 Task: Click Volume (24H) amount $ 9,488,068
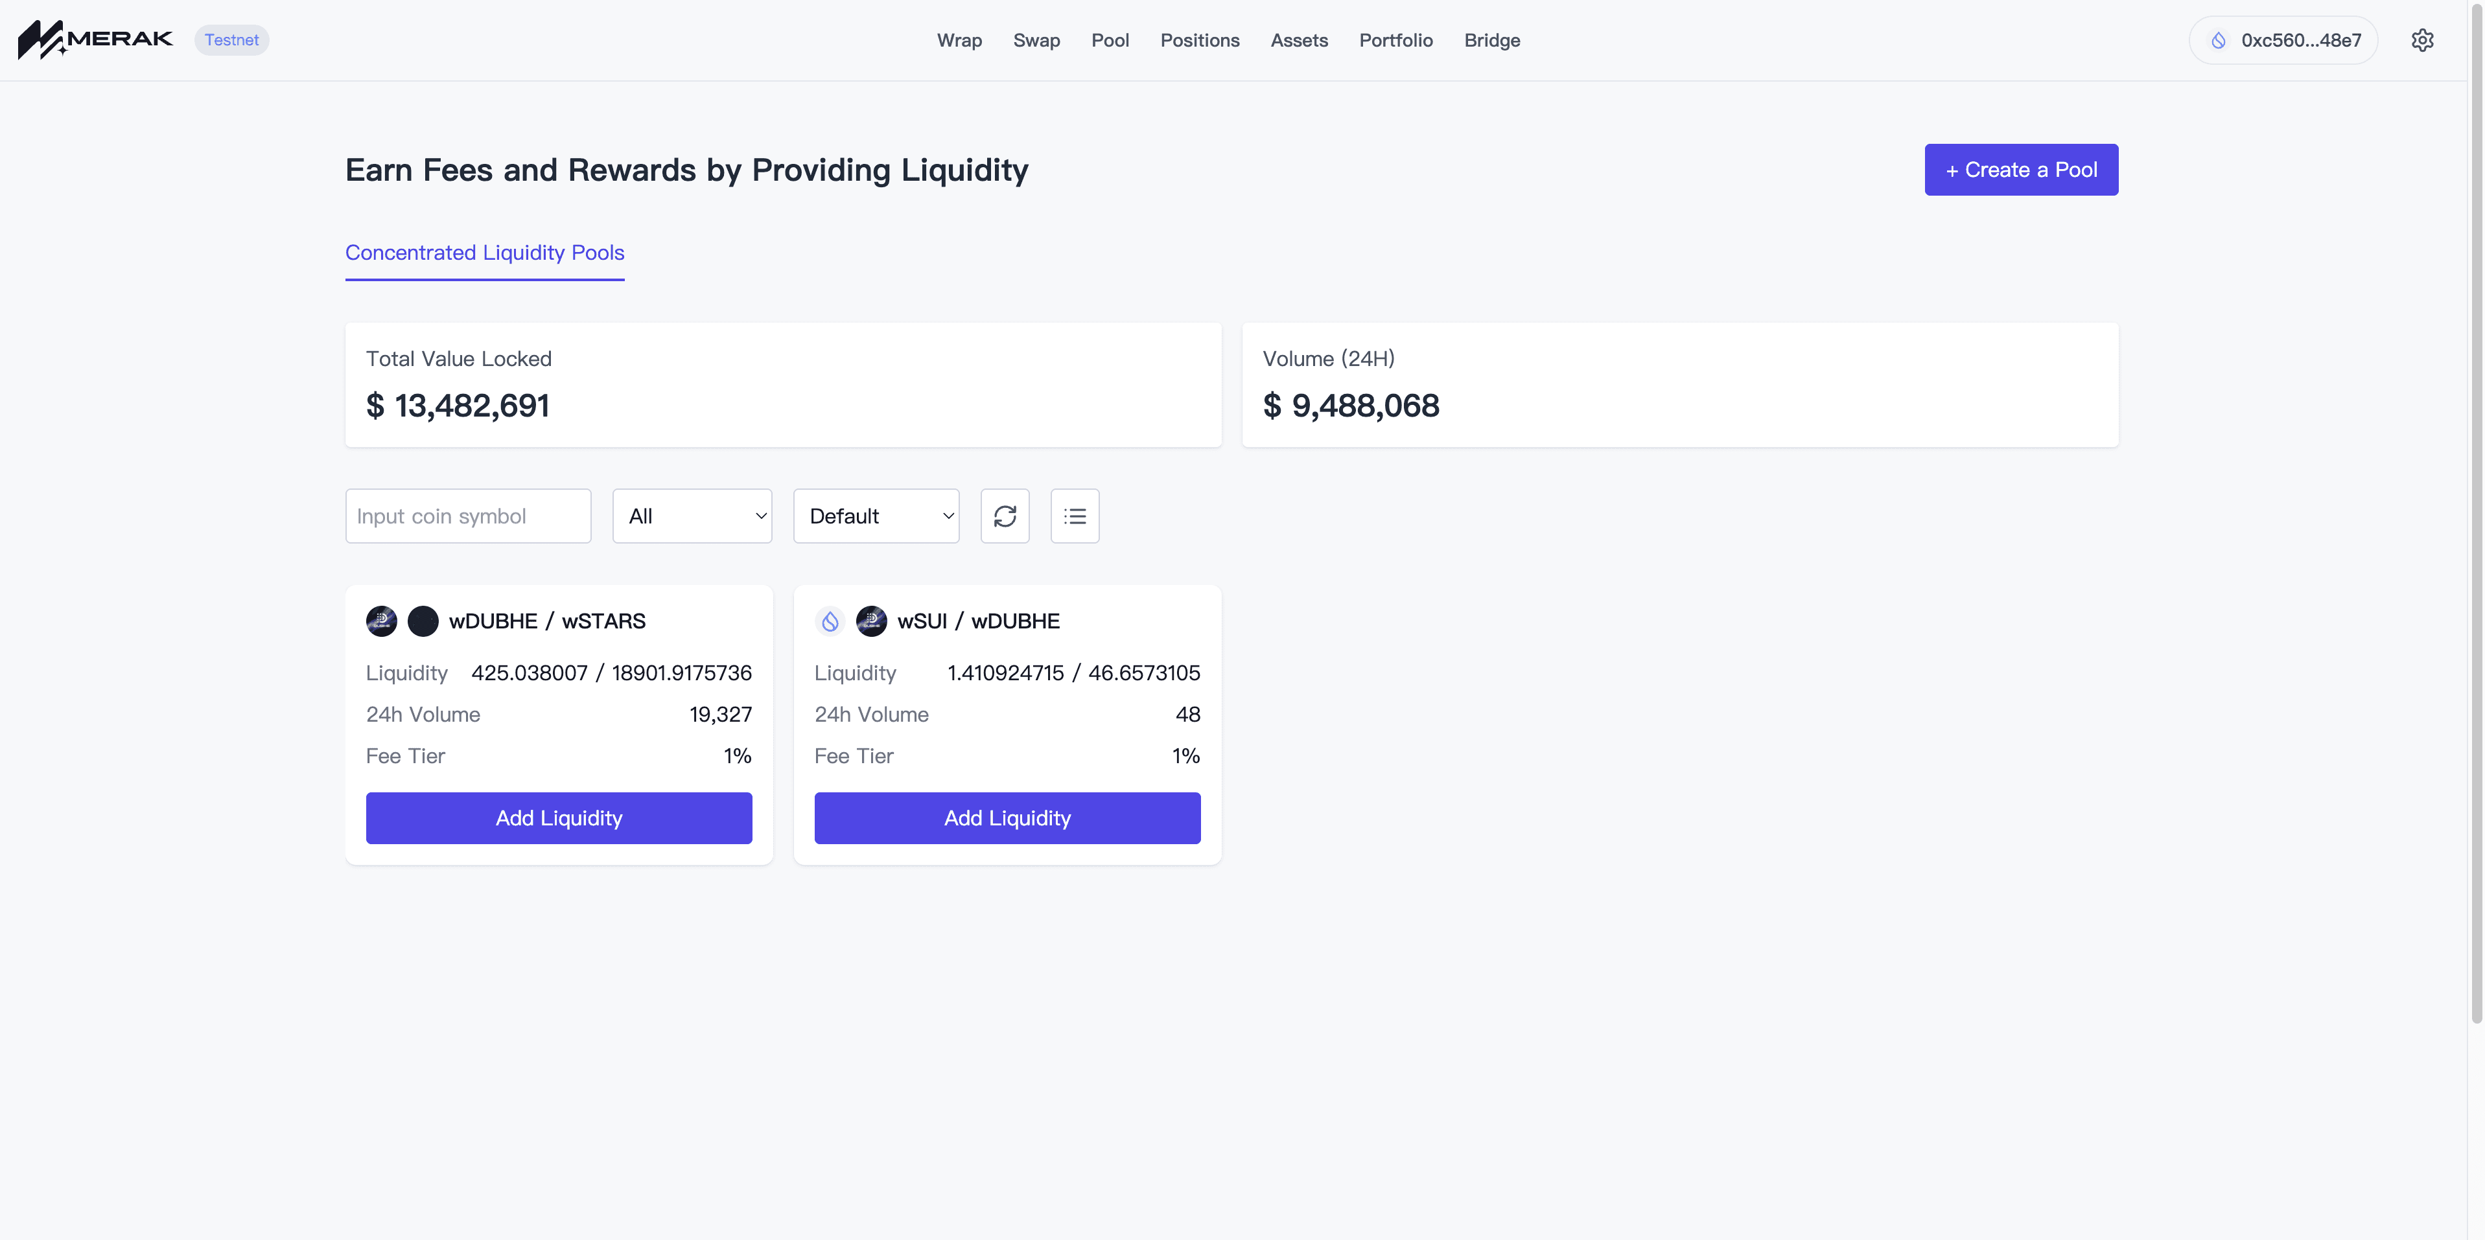pyautogui.click(x=1351, y=406)
